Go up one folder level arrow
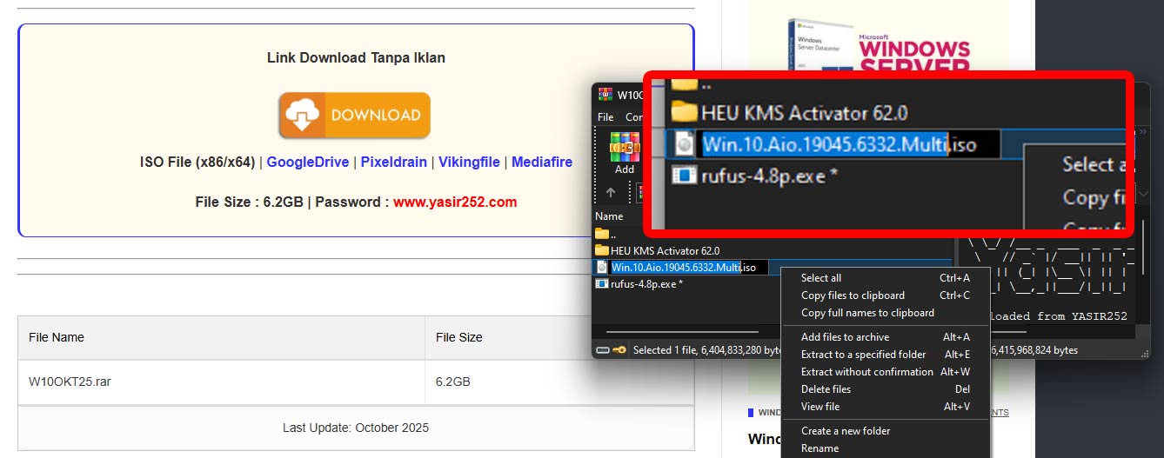 click(x=611, y=192)
